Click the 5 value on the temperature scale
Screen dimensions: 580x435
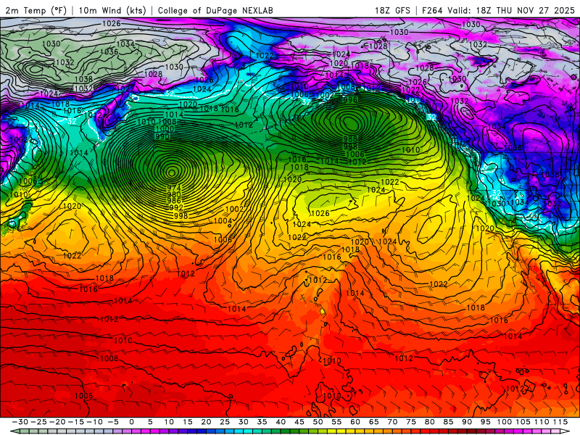tap(150, 422)
